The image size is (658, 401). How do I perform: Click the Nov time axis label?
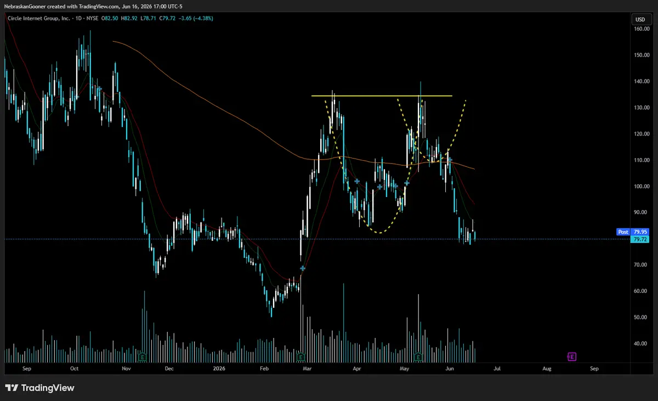(127, 369)
